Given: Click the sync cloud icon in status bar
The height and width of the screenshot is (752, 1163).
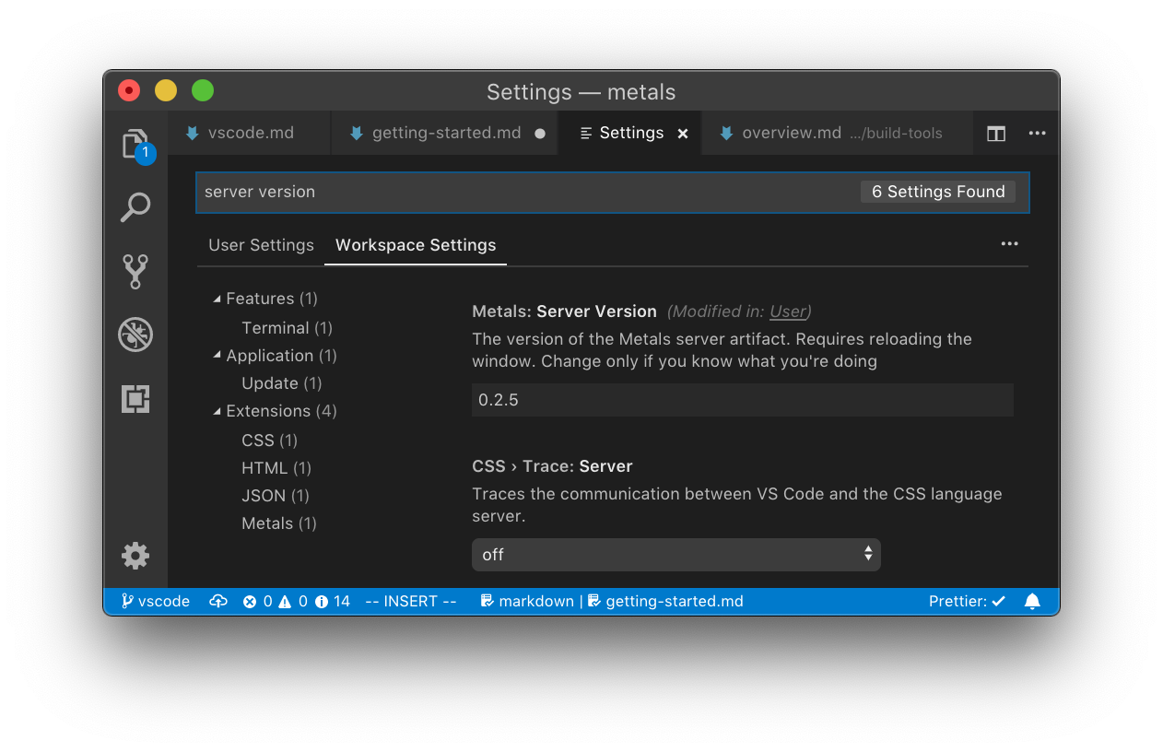Looking at the screenshot, I should [x=218, y=601].
